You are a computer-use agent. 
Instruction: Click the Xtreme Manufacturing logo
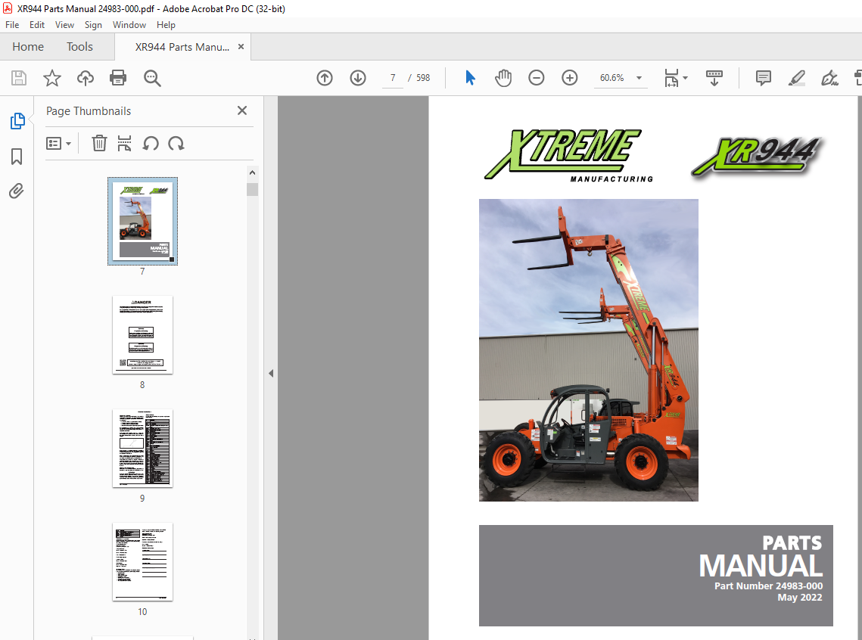[568, 156]
